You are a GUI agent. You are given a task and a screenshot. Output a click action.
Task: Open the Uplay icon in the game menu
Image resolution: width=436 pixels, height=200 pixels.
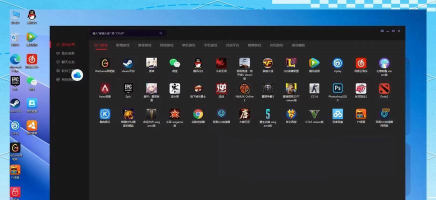pyautogui.click(x=337, y=63)
